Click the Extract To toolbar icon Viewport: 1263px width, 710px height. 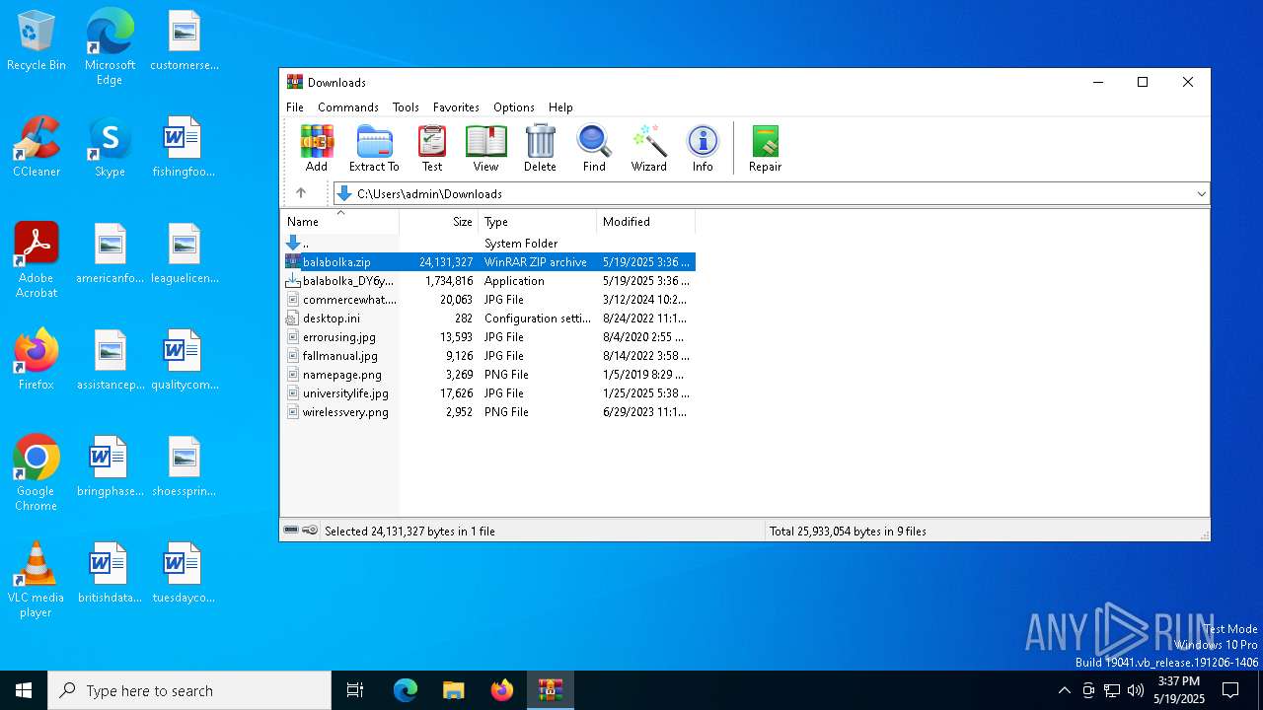pos(374,149)
